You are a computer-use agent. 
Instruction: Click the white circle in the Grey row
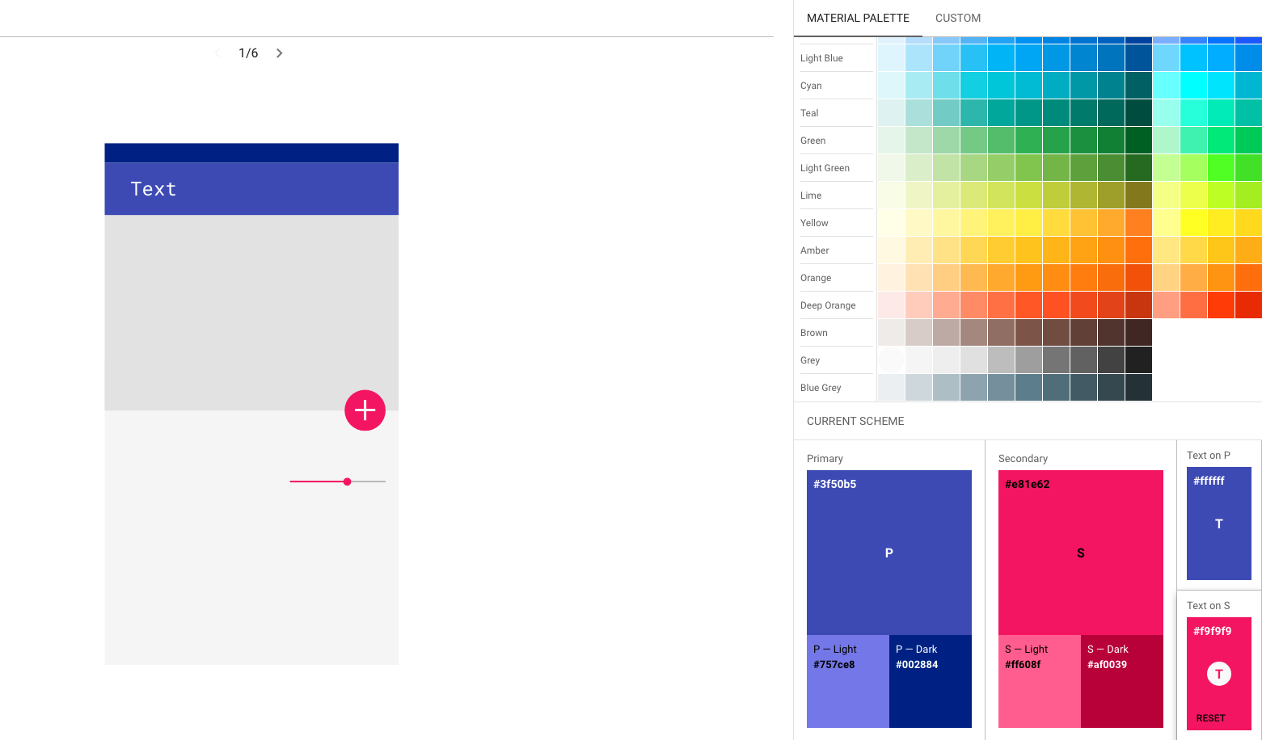pyautogui.click(x=891, y=359)
